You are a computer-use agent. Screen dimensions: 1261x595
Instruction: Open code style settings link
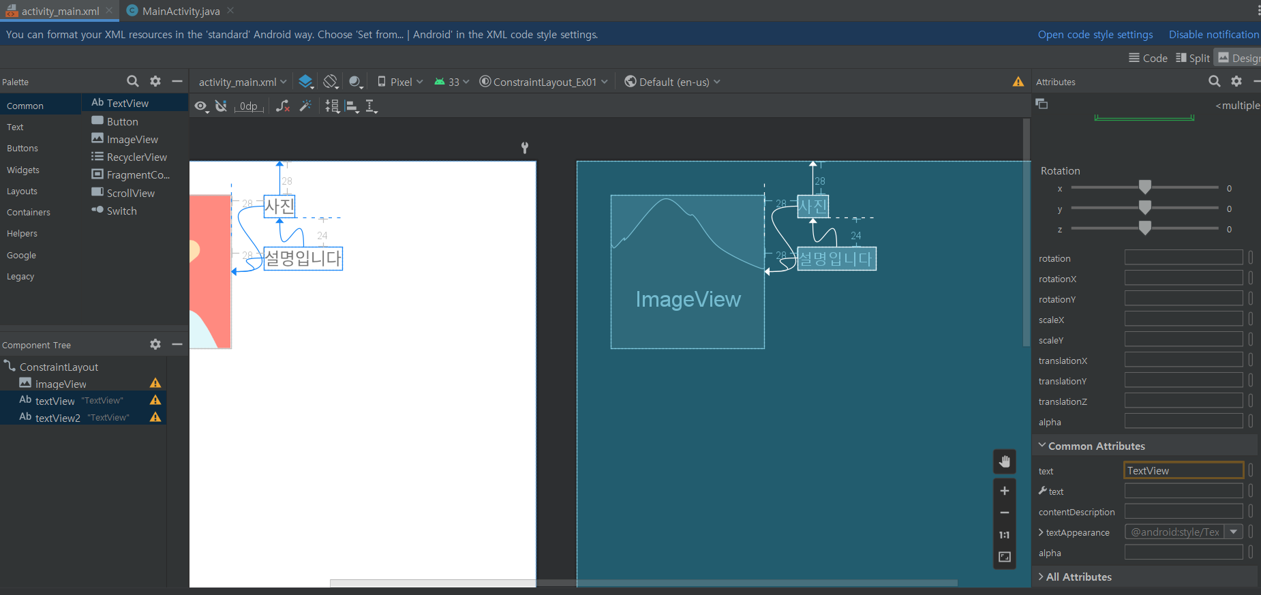coord(1095,34)
